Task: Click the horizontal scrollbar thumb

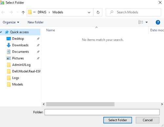Action: point(80,104)
